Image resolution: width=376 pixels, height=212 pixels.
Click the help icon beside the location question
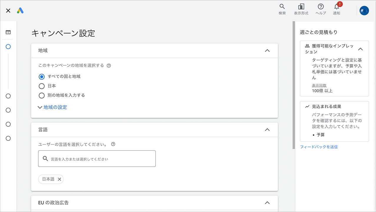tap(109, 65)
